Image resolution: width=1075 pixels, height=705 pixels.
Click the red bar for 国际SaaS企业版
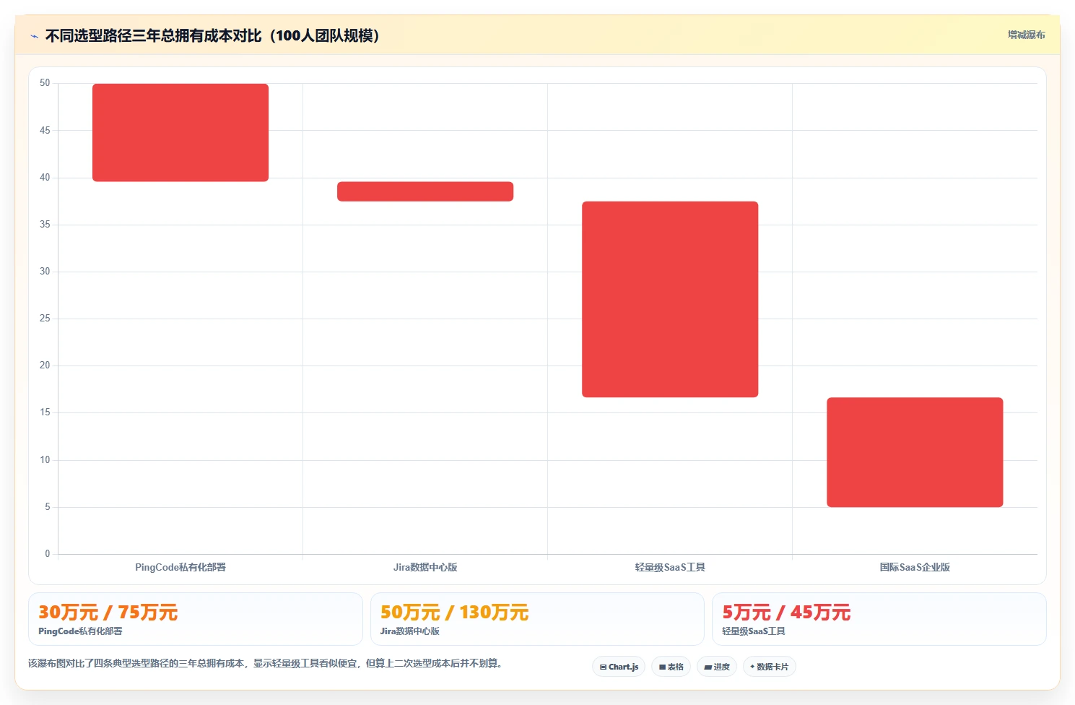point(915,452)
